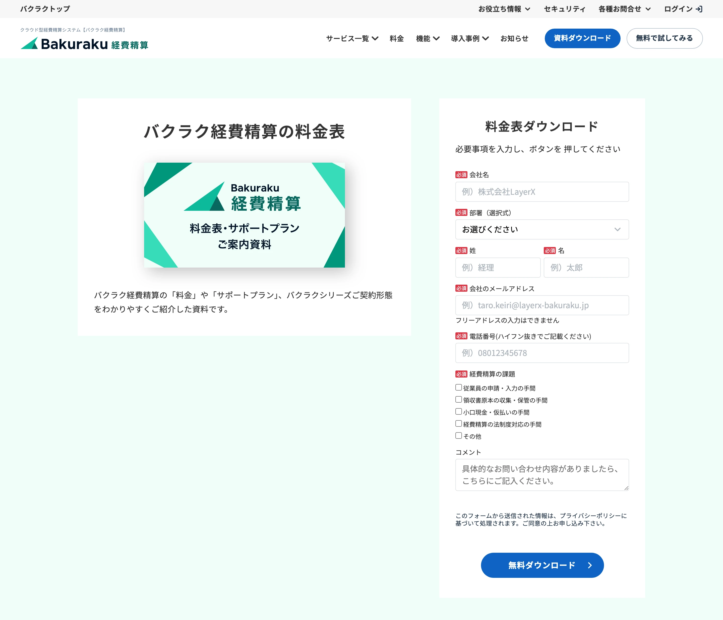723x620 pixels.
Task: Click the プライバシーポリシー notice text
Action: 541,520
